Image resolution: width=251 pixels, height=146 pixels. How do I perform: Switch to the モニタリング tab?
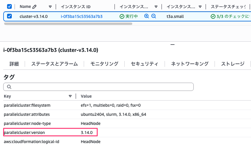coord(104,64)
